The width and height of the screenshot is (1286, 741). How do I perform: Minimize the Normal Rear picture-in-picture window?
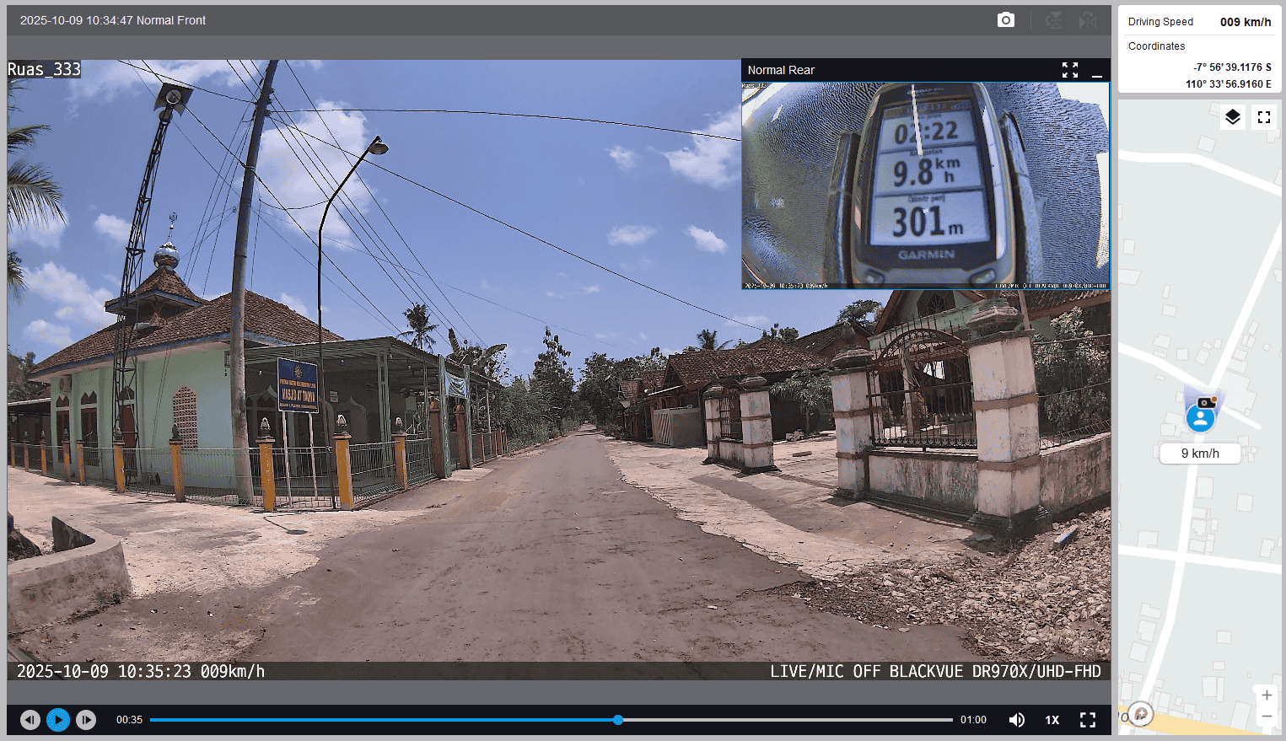(x=1097, y=71)
